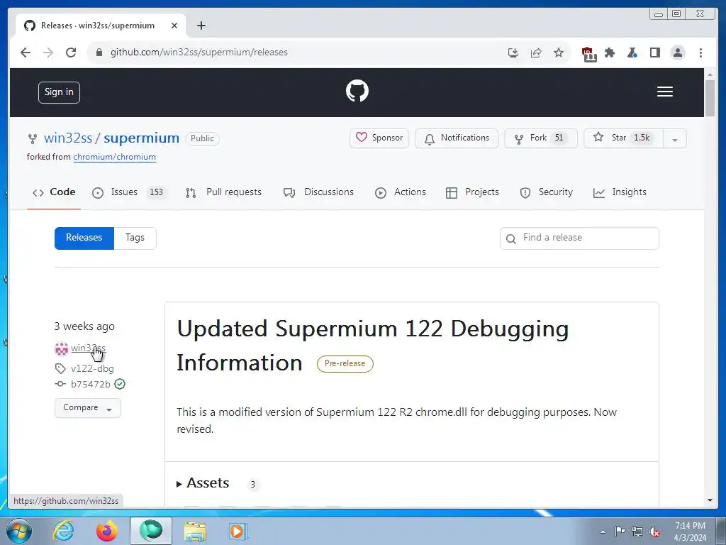Open the Discussions tab
Screen dimensions: 726x545
(318, 192)
